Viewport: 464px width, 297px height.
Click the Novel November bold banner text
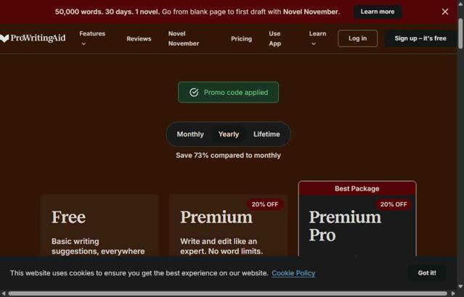tap(311, 12)
